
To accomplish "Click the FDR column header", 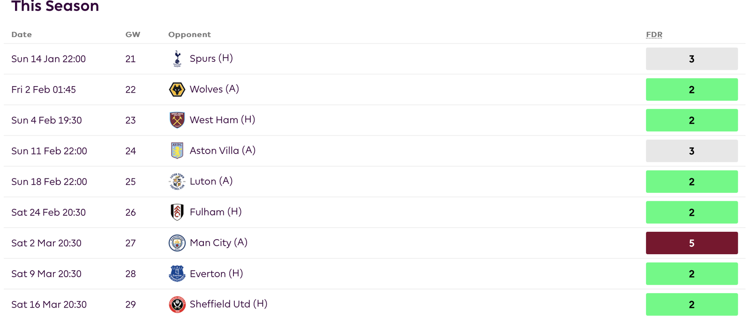I will pyautogui.click(x=654, y=35).
